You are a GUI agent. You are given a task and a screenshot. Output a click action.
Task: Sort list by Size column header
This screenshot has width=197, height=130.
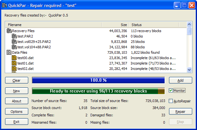click(x=115, y=25)
